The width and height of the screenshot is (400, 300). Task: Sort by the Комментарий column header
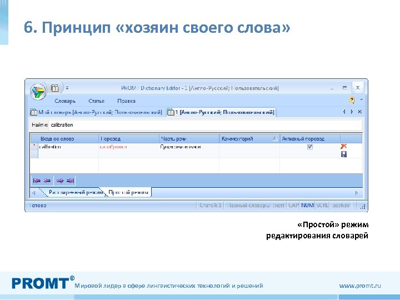(x=249, y=139)
